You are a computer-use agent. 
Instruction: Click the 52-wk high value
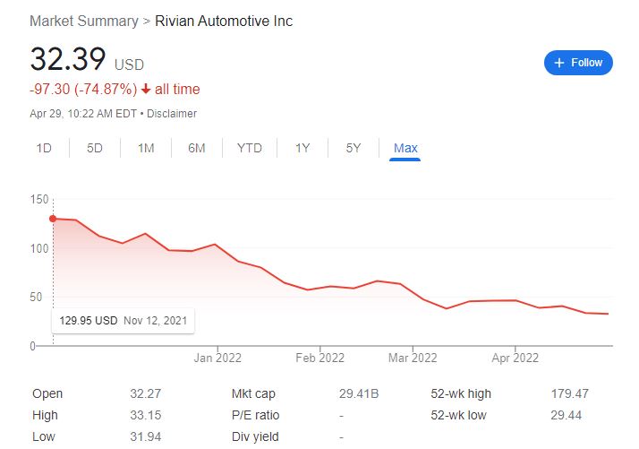click(571, 393)
